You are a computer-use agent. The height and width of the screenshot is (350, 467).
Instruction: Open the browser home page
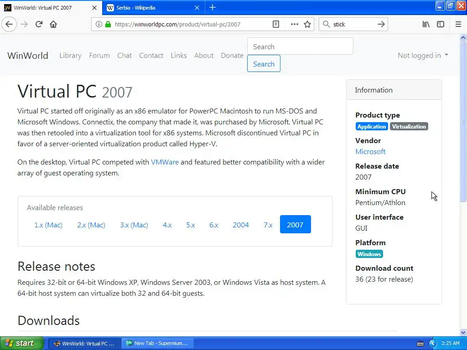click(53, 24)
